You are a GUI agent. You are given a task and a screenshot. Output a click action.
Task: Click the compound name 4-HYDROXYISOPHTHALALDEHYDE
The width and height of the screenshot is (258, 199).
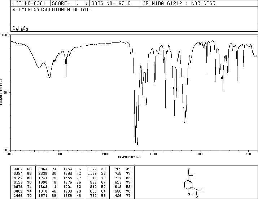pyautogui.click(x=52, y=10)
